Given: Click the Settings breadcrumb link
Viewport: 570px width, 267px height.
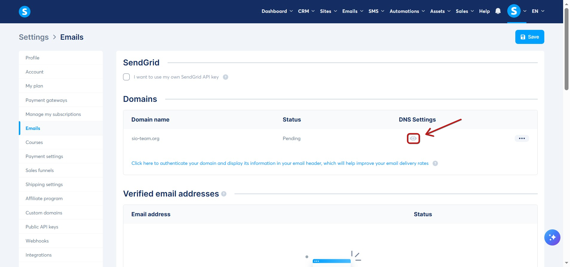Looking at the screenshot, I should 34,37.
